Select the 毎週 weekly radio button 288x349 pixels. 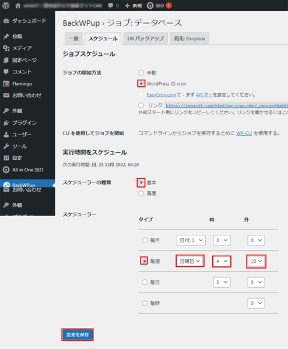pyautogui.click(x=145, y=261)
